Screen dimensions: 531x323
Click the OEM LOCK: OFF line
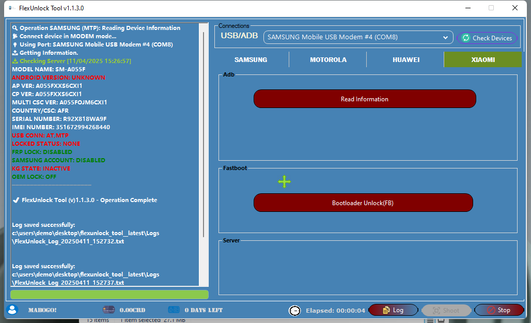pos(34,177)
